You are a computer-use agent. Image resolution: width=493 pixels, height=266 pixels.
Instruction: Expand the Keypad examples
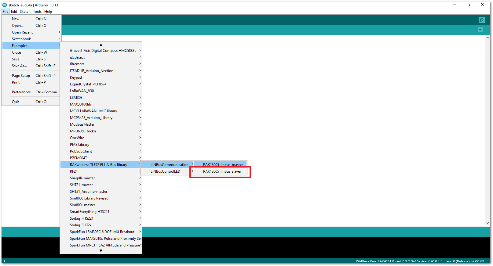tap(101, 77)
